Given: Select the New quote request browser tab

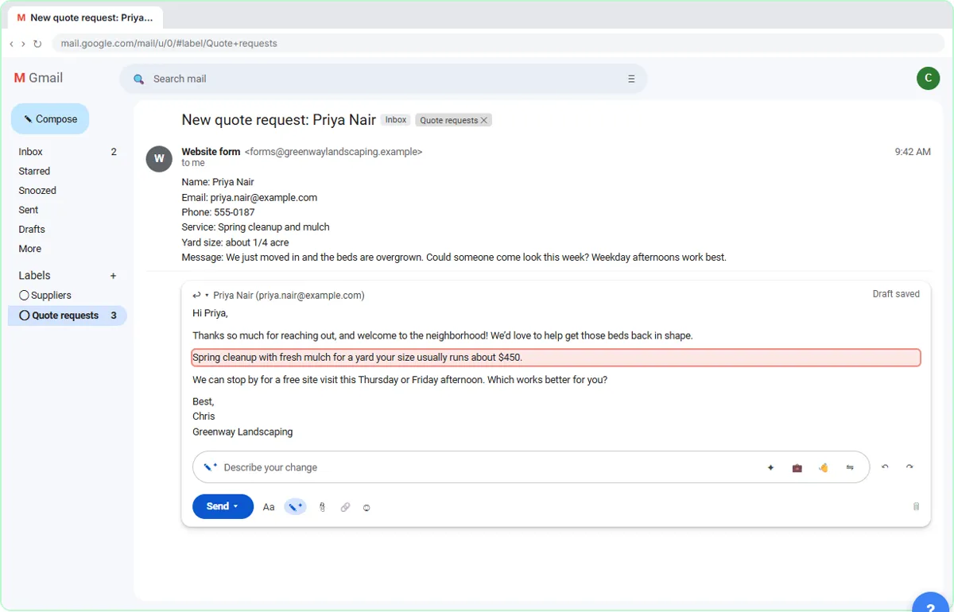Looking at the screenshot, I should point(85,17).
